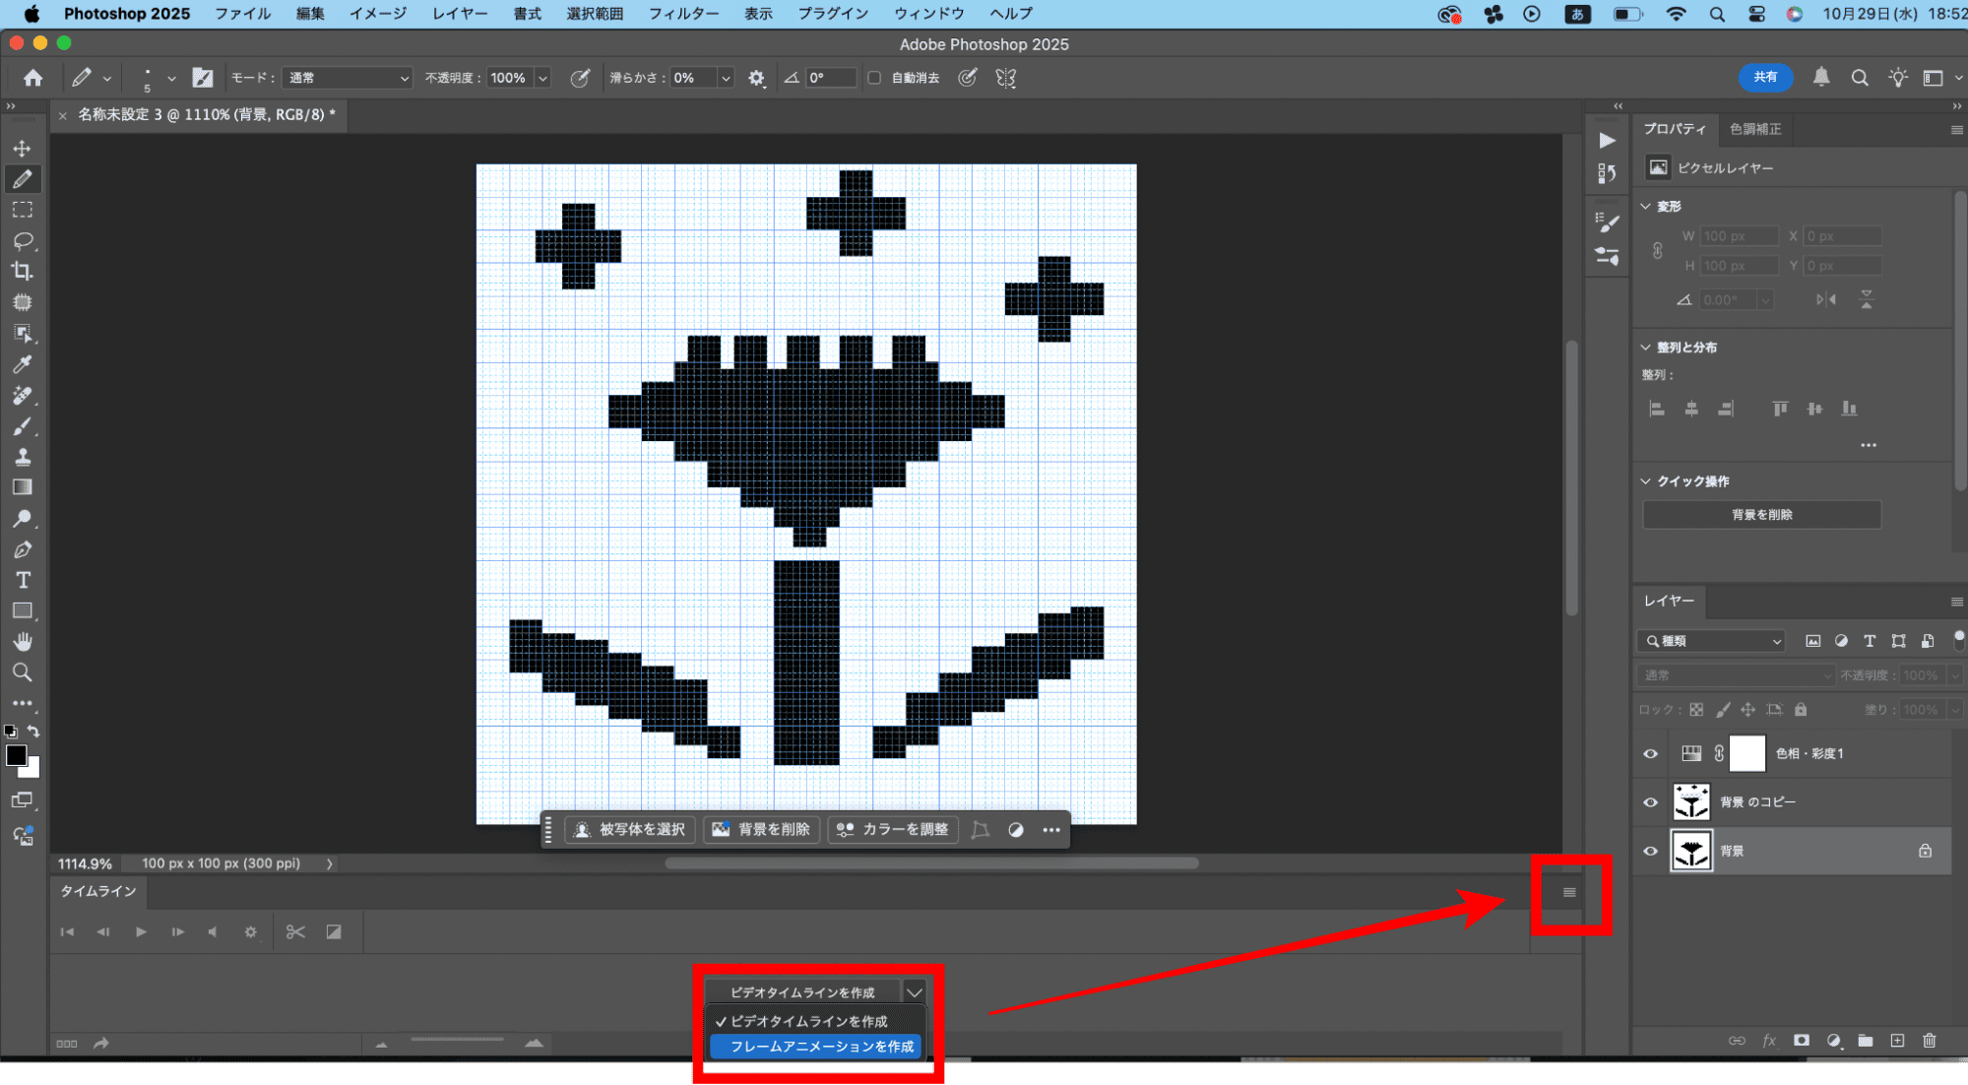Enable the 自動消去 checkbox

tap(874, 78)
